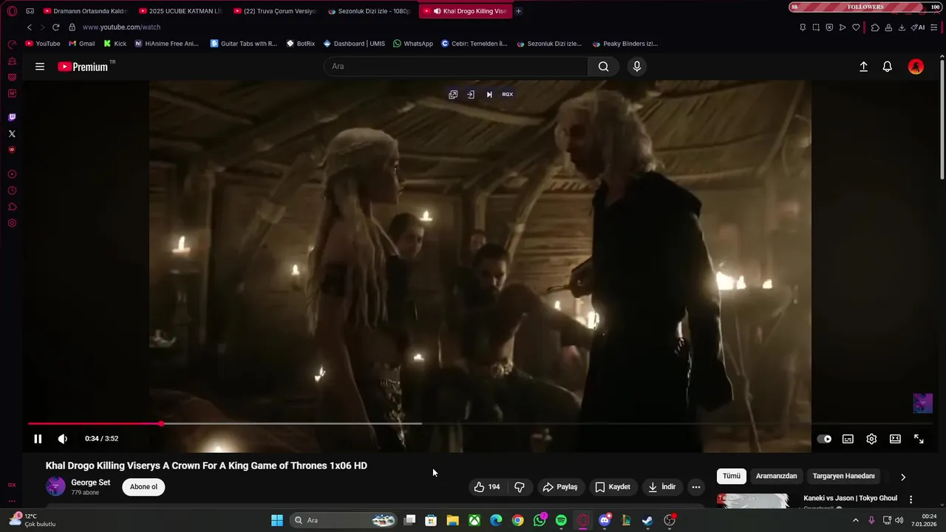Viewport: 946px width, 532px height.
Task: Switch to 'Dramanın Ortasında Kaldım' tab
Action: (x=85, y=11)
